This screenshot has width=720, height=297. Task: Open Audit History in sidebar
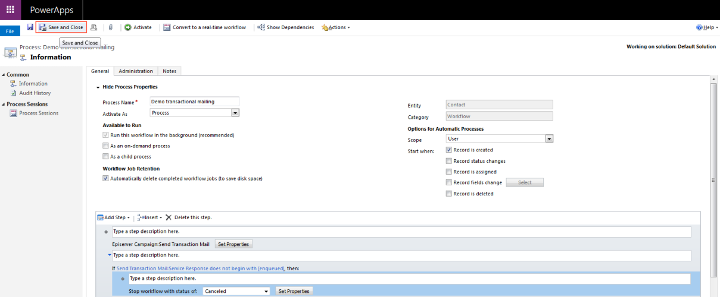point(35,93)
